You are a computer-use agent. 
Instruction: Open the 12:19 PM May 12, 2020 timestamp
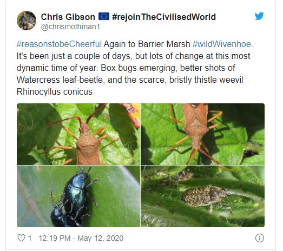81,238
